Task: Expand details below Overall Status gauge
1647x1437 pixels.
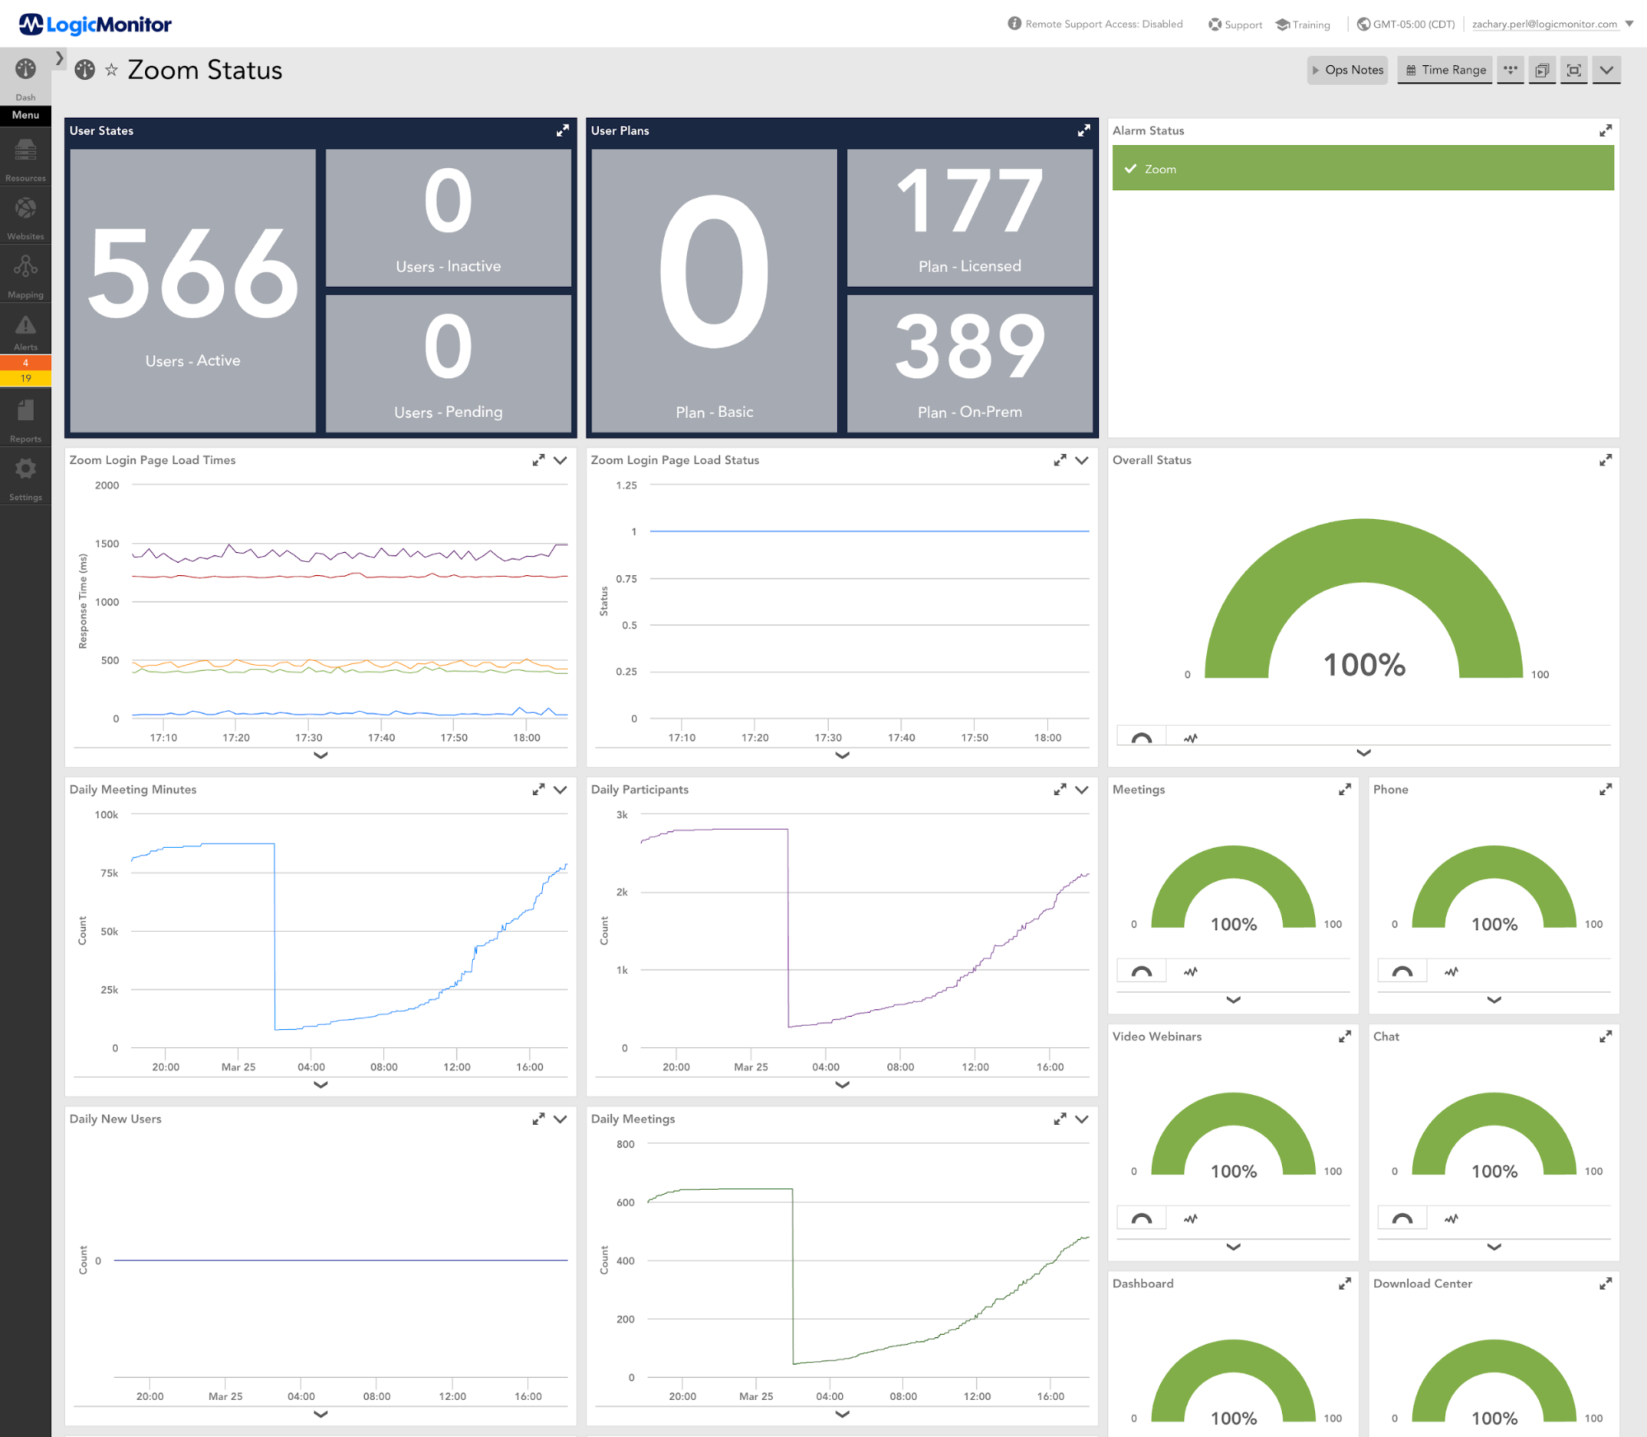Action: coord(1364,752)
